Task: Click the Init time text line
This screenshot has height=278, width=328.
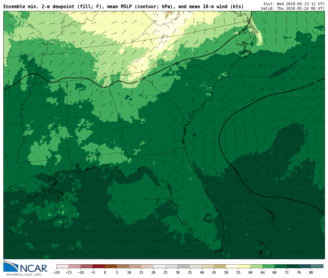Action: pos(294,4)
